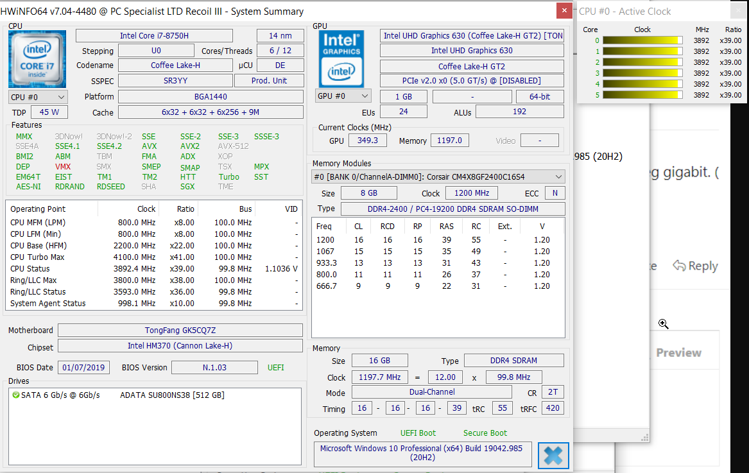Click the GPU 64-bit field
The width and height of the screenshot is (749, 473).
click(540, 96)
